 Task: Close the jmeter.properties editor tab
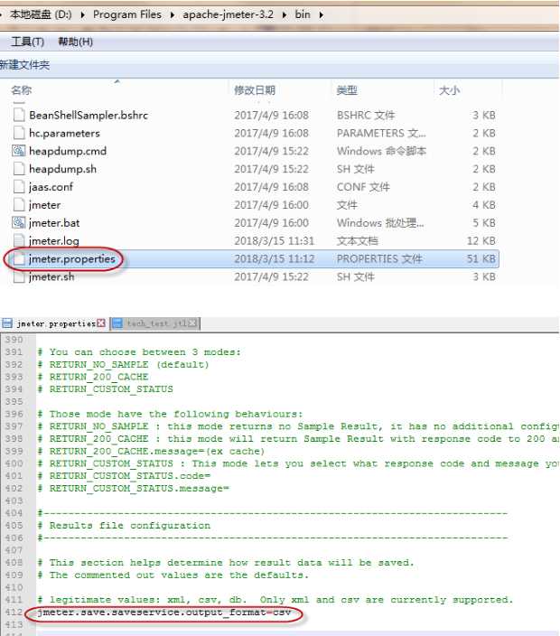click(101, 323)
